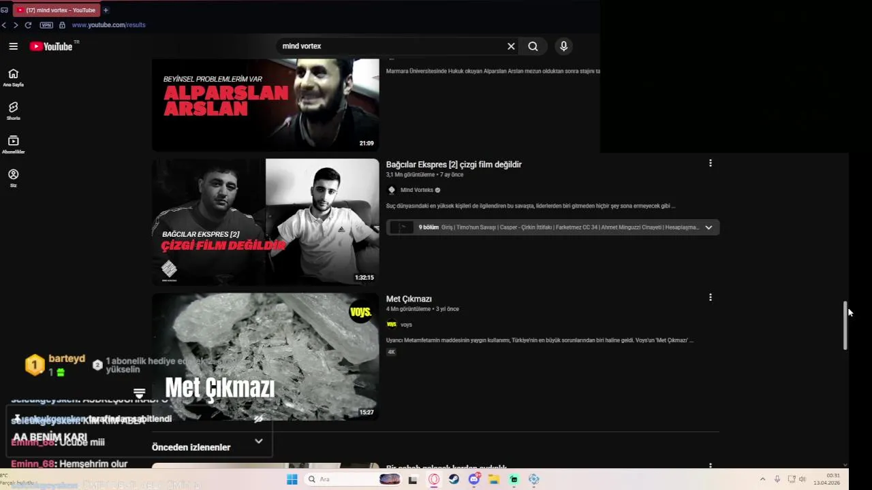The height and width of the screenshot is (490, 872).
Task: Click the page vertical scrollbar thumb
Action: (845, 326)
